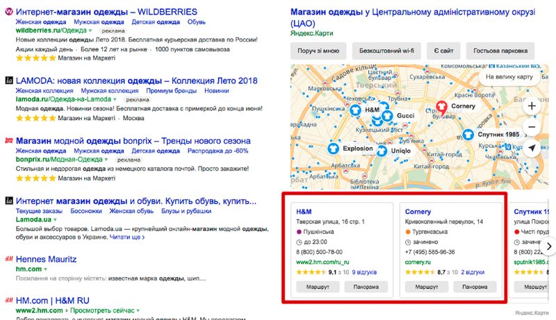This screenshot has height=320, width=556.
Task: Filter by Гостьова парковка
Action: (500, 51)
